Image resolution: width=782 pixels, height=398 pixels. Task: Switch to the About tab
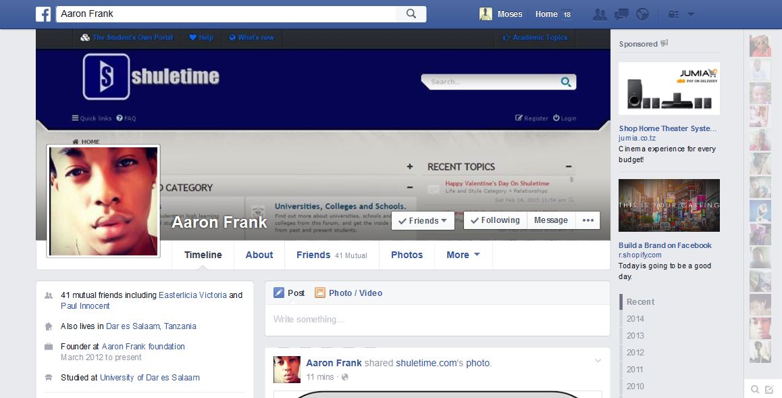coord(259,255)
